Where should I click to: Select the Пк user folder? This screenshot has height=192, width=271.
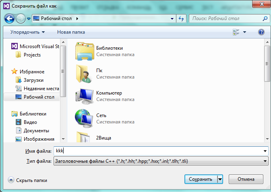pyautogui.click(x=84, y=73)
